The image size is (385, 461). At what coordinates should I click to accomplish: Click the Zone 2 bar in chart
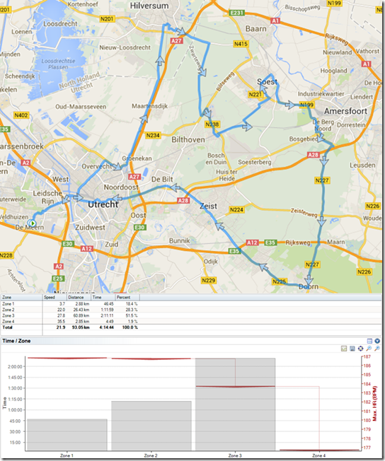[x=151, y=426]
